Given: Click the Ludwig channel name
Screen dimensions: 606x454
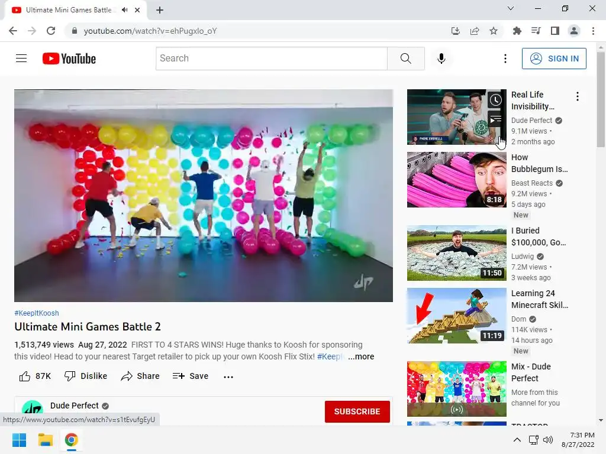Looking at the screenshot, I should coord(523,257).
